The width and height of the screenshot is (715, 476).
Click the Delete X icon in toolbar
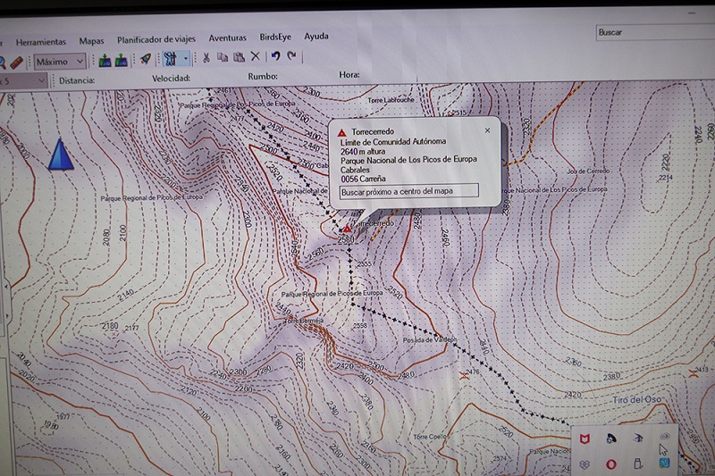coord(256,56)
